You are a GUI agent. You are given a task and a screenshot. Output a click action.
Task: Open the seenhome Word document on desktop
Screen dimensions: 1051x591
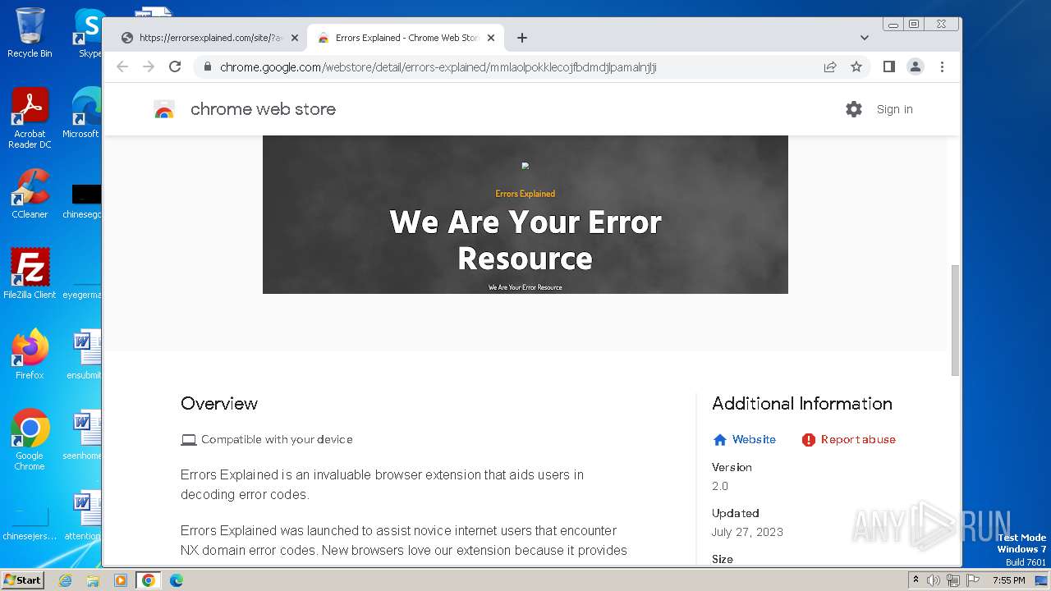(x=84, y=435)
